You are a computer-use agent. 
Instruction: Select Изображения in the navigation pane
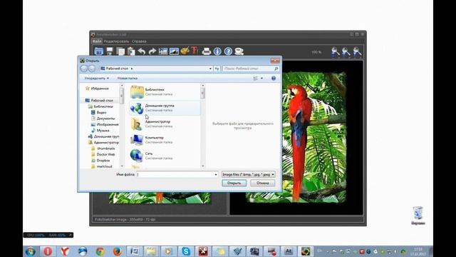click(105, 124)
